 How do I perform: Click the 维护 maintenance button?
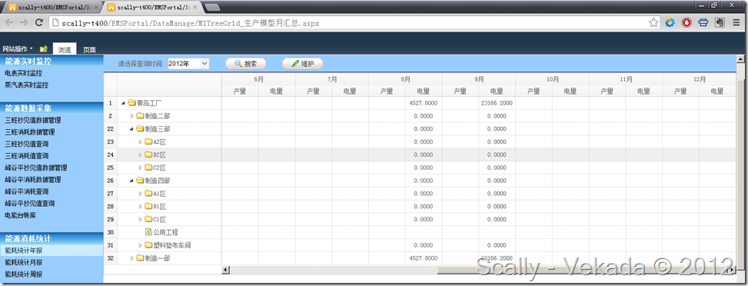point(302,64)
